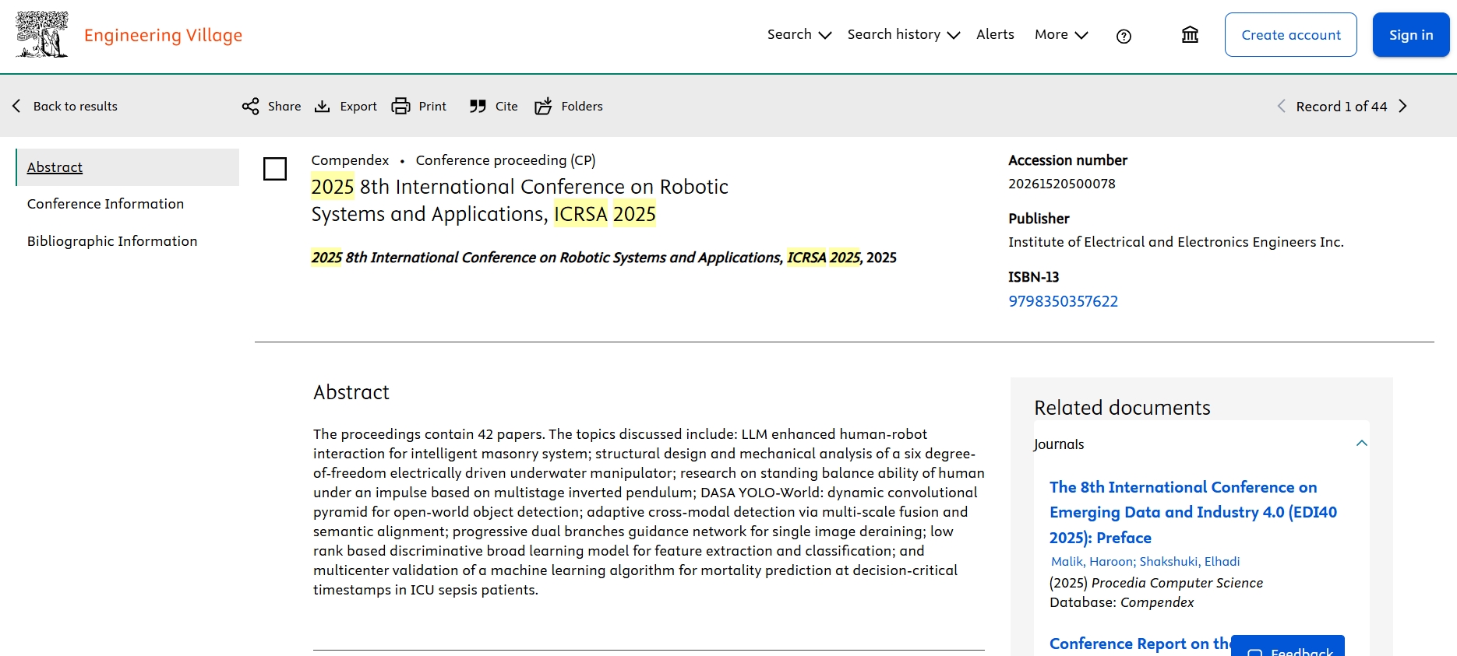This screenshot has height=656, width=1457.
Task: Open the Alerts menu item
Action: click(x=995, y=35)
